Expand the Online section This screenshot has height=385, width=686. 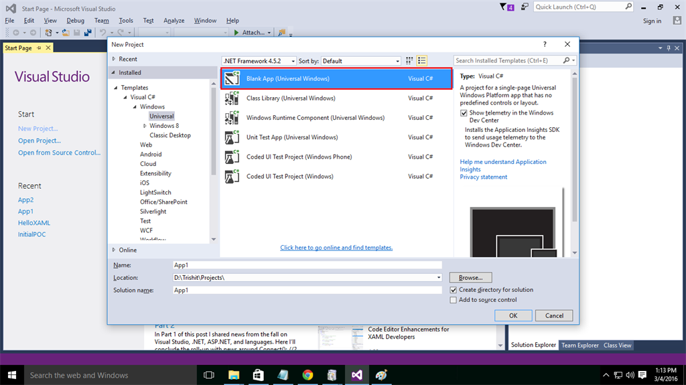[114, 250]
